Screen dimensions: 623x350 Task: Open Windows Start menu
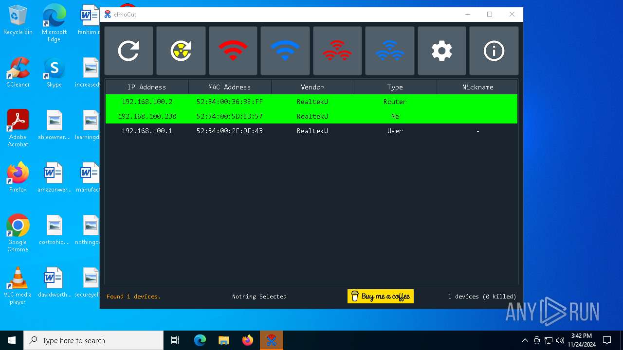(x=12, y=340)
